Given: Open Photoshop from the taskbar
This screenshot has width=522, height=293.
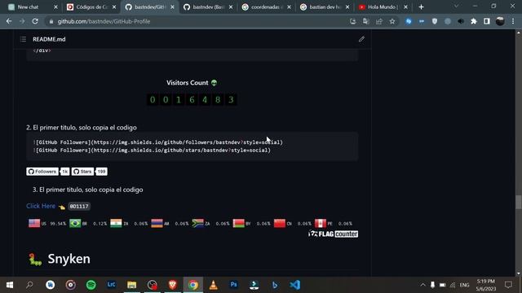Looking at the screenshot, I should (234, 285).
